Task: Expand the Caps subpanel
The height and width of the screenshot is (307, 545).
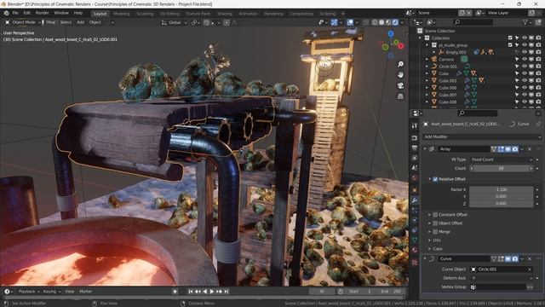Action: point(429,249)
